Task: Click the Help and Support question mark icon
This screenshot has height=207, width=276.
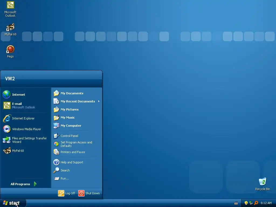Action: tap(56, 162)
